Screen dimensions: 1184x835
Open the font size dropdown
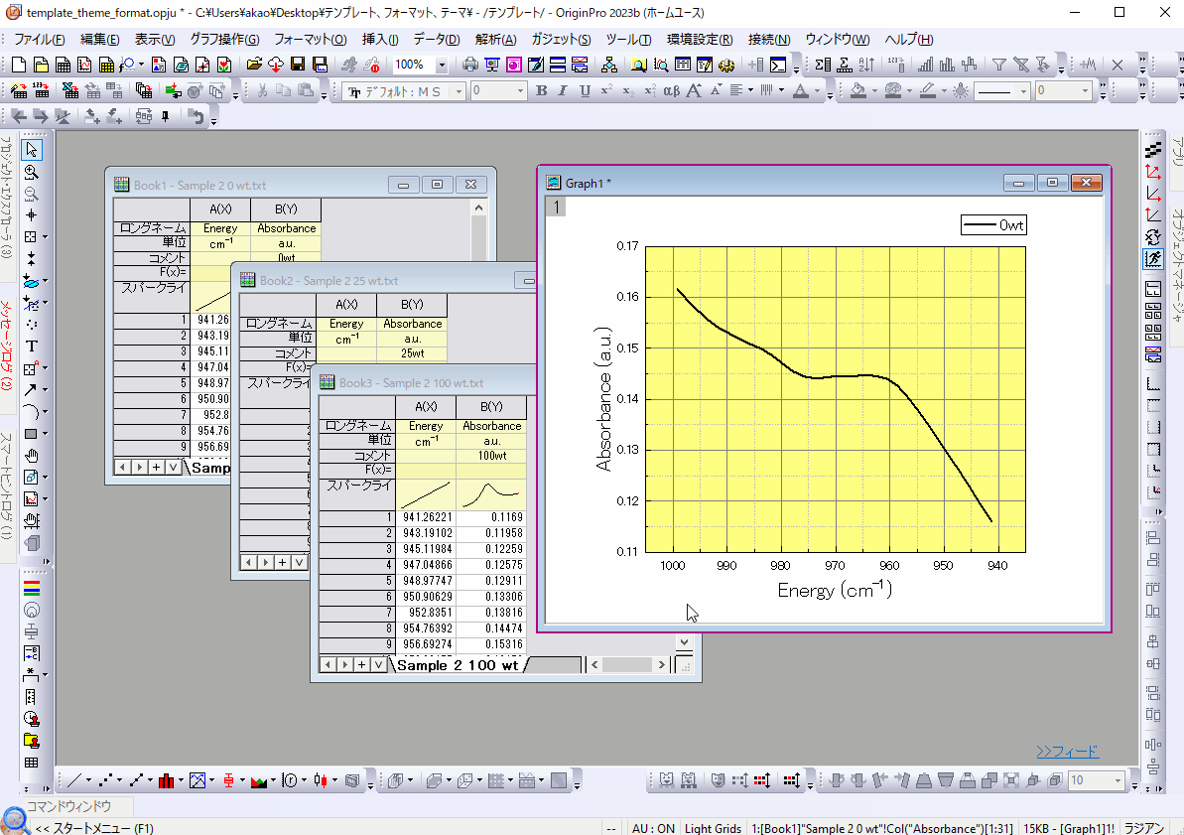pyautogui.click(x=520, y=91)
